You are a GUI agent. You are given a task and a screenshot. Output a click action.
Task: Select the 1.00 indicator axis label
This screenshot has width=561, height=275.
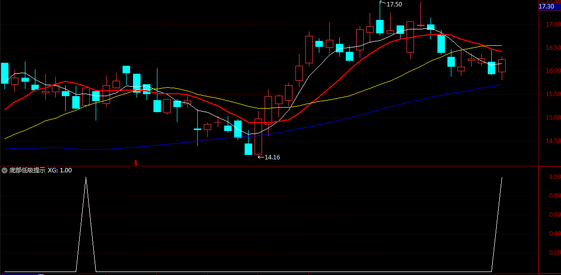(555, 177)
